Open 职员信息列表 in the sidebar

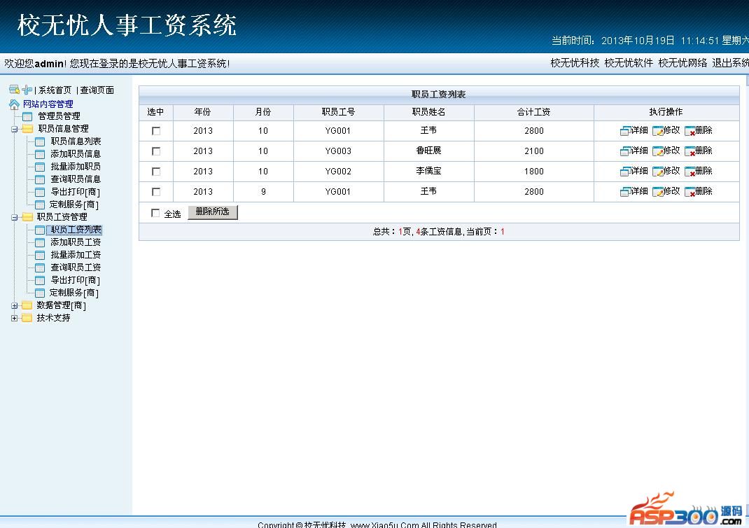(76, 141)
